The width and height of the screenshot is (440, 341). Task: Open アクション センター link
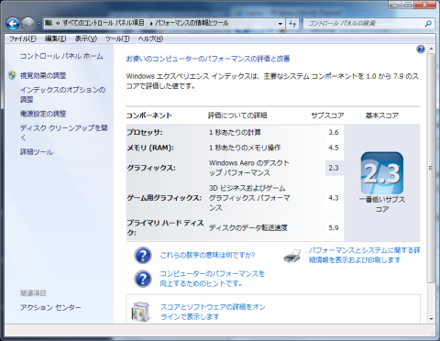50,307
